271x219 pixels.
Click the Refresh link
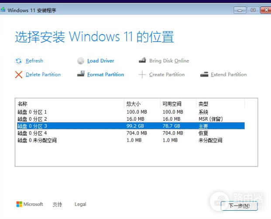[34, 61]
